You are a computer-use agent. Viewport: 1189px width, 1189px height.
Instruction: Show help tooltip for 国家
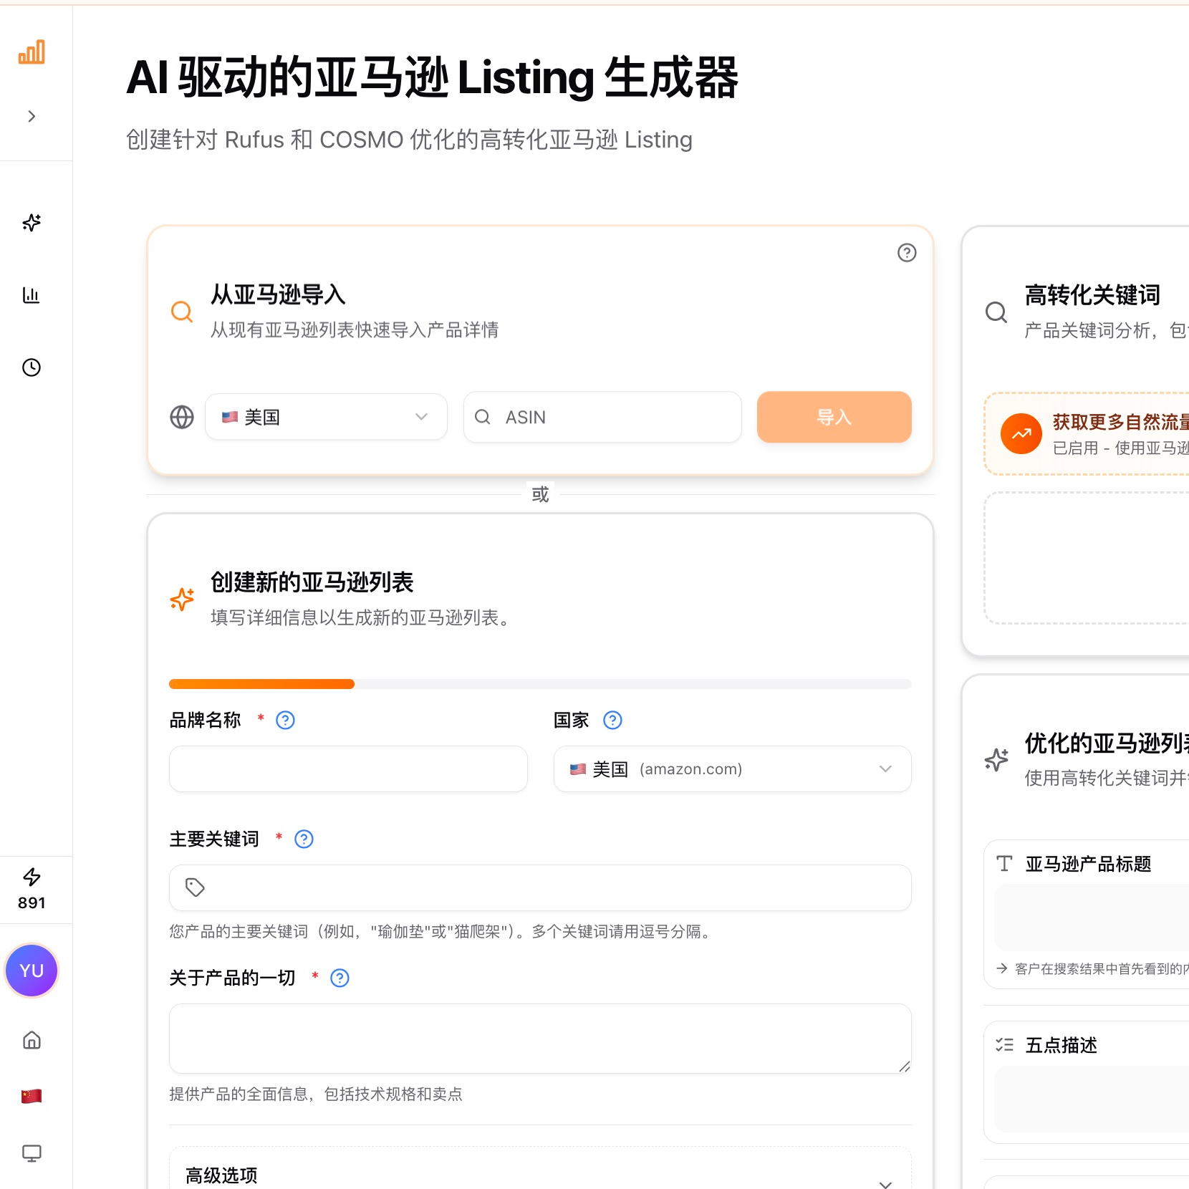613,720
